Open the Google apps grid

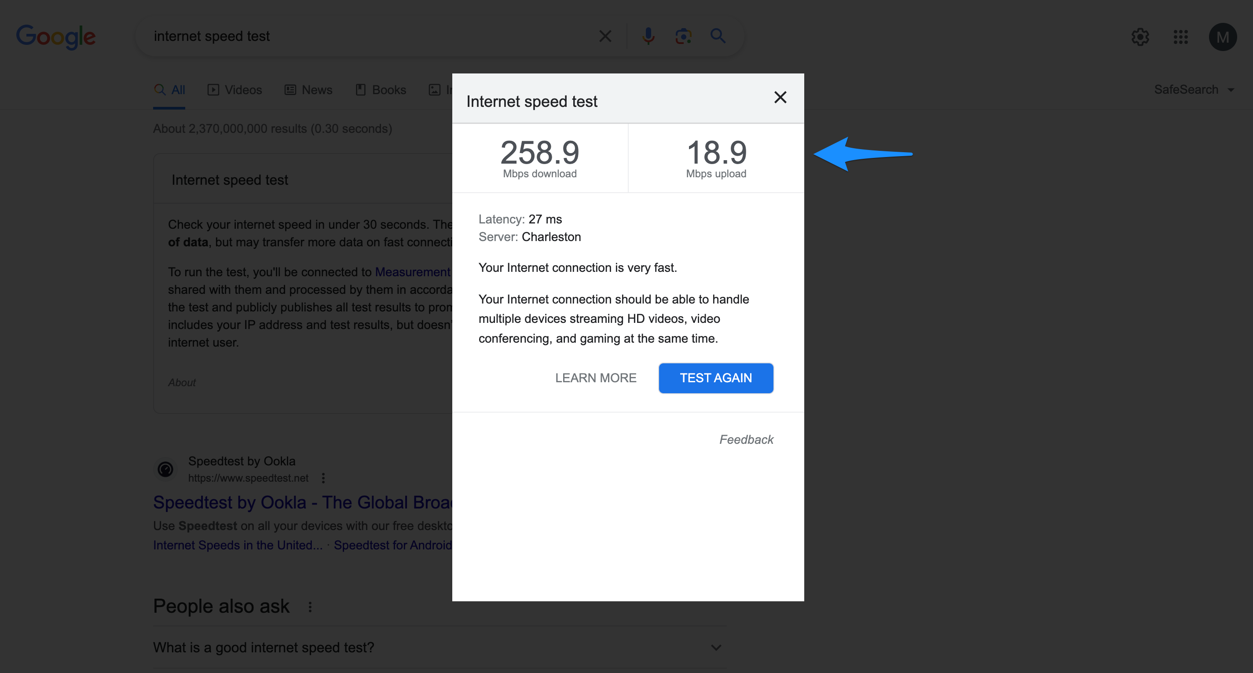click(1180, 37)
